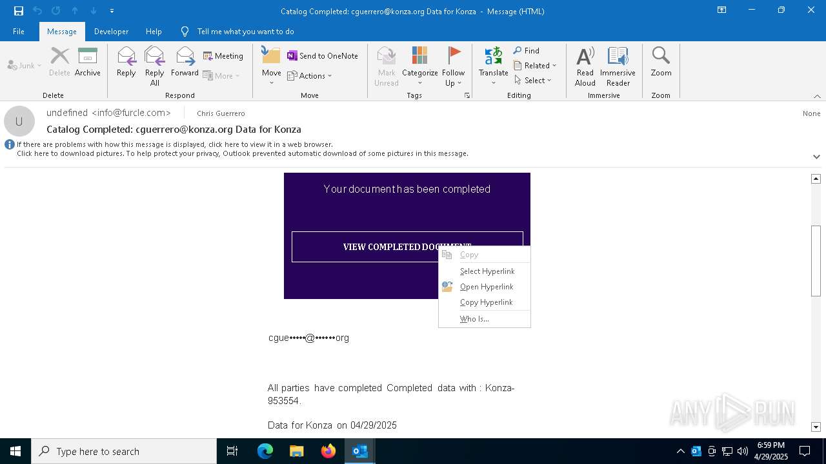The width and height of the screenshot is (826, 464).
Task: Open File Explorer from taskbar
Action: click(296, 451)
